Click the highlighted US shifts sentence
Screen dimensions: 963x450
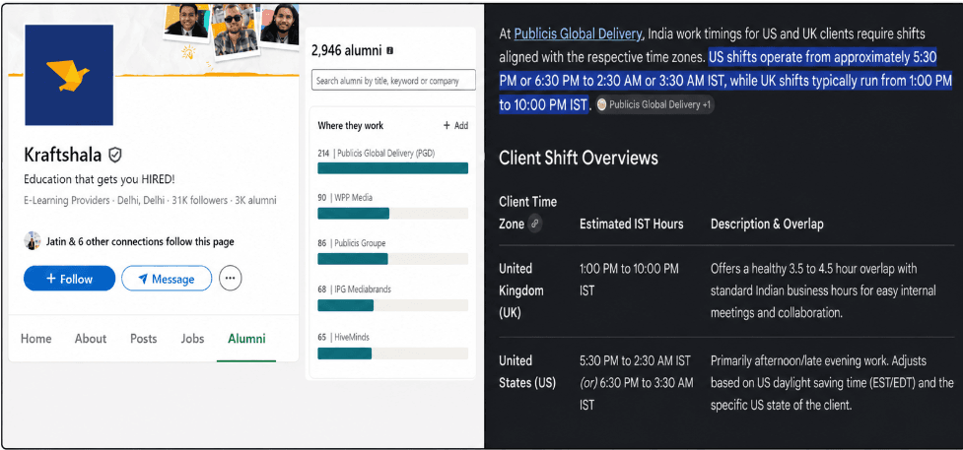724,81
